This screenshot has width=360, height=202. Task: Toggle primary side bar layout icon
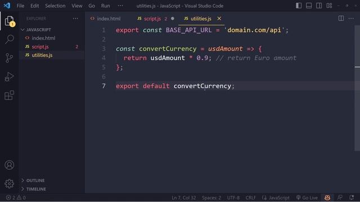point(299,6)
